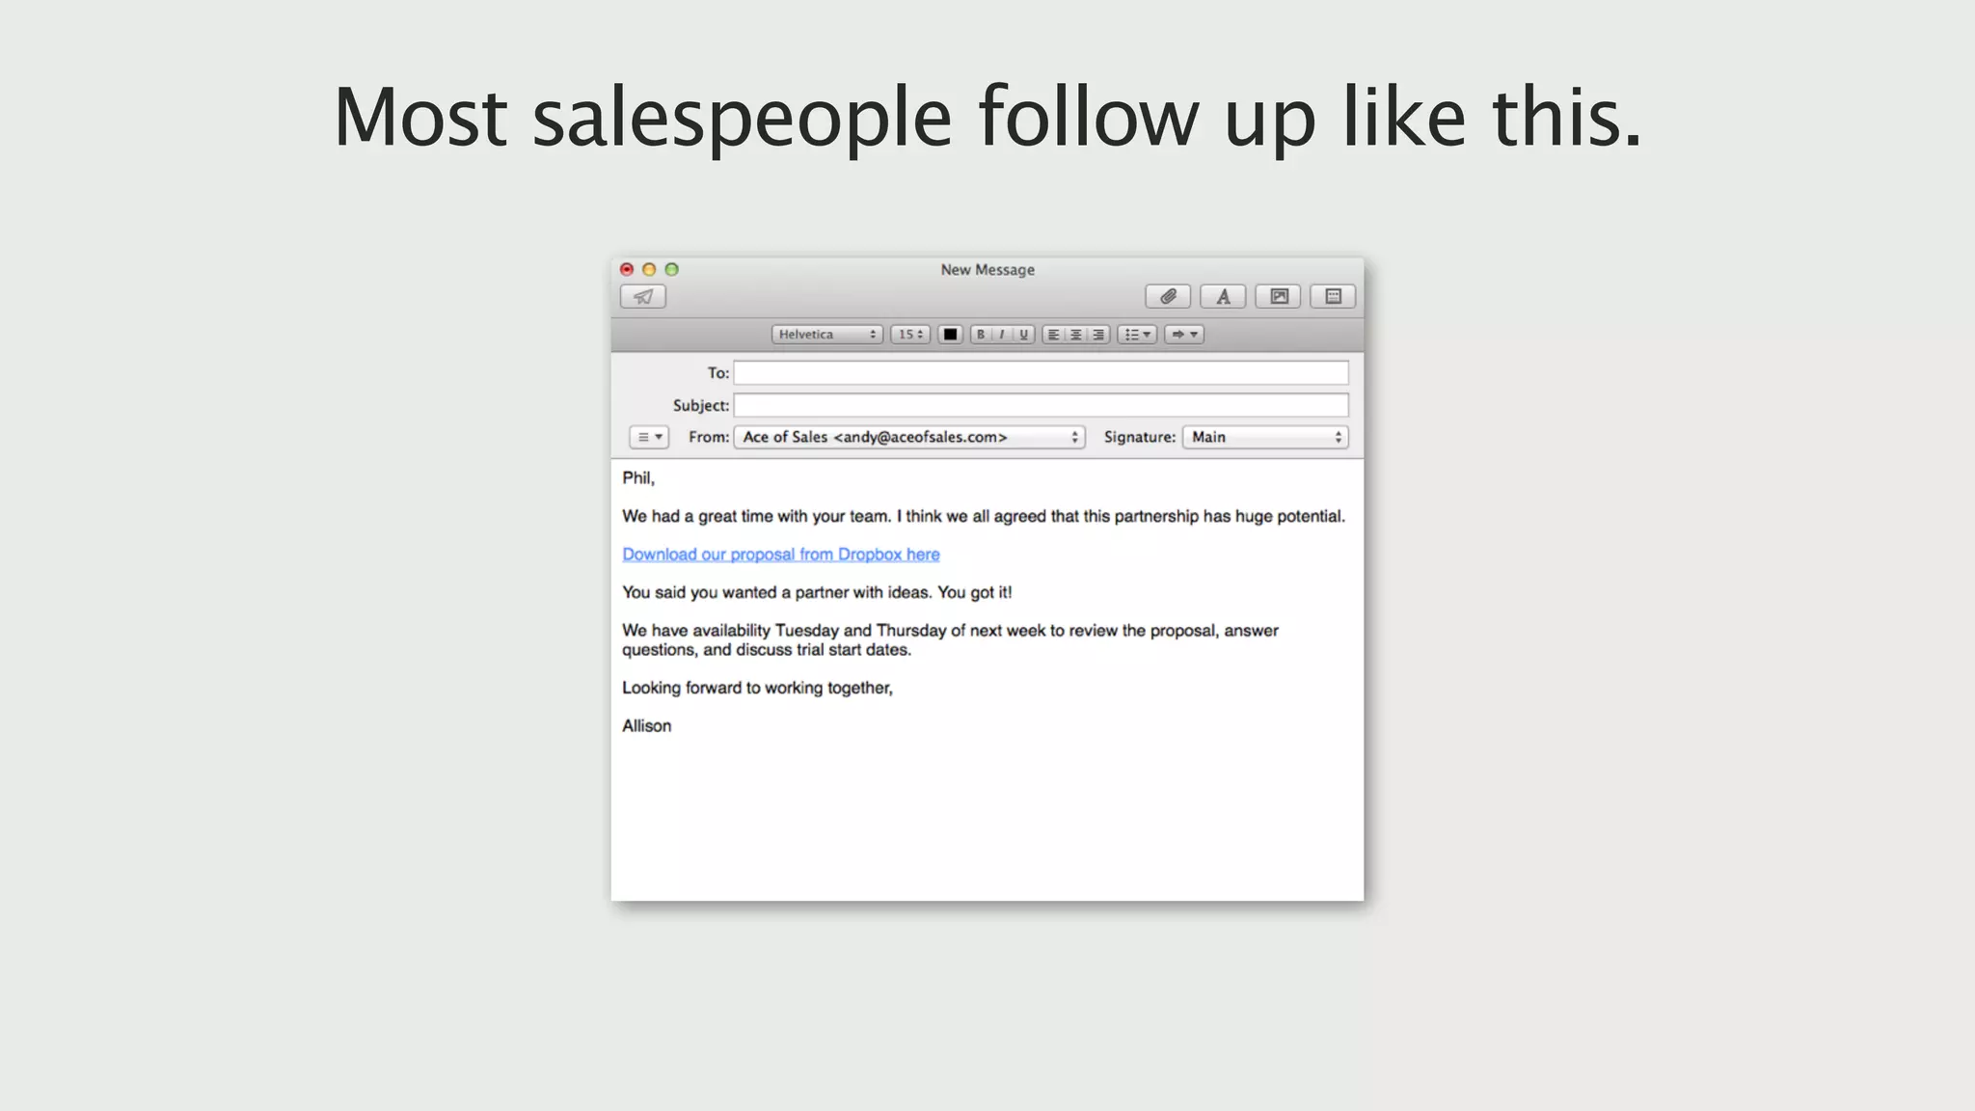Zoom the New Message window with green button
Screen dimensions: 1975x1111
click(x=672, y=270)
